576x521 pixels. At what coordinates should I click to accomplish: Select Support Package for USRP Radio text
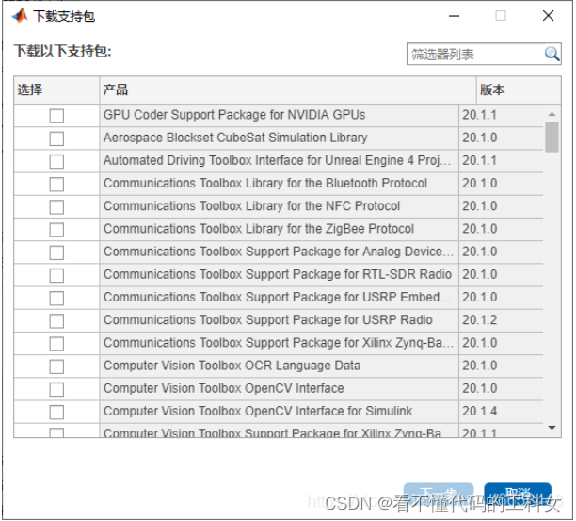(x=268, y=320)
